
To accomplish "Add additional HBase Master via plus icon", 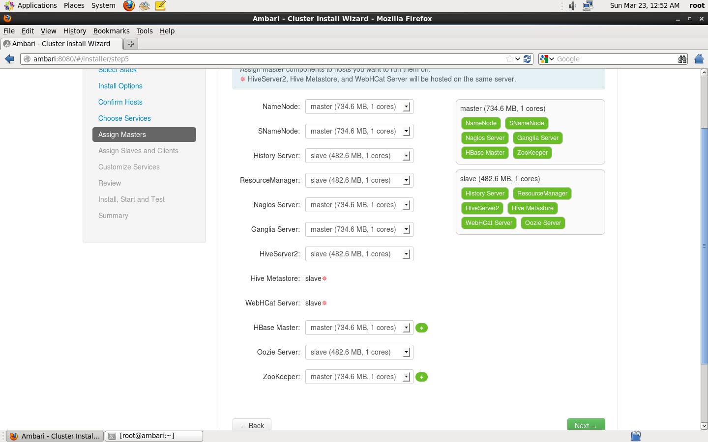I will click(421, 328).
